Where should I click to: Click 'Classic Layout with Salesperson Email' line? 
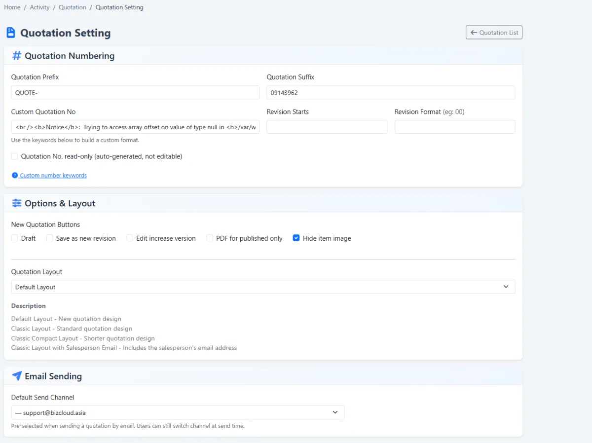(124, 348)
